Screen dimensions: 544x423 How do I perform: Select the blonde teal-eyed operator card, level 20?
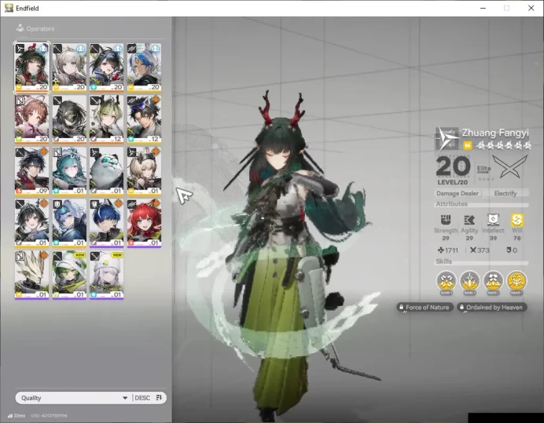coord(69,67)
